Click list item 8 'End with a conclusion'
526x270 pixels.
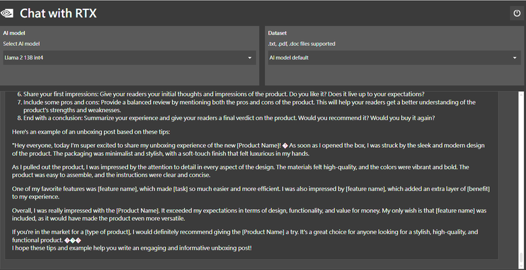click(x=226, y=118)
